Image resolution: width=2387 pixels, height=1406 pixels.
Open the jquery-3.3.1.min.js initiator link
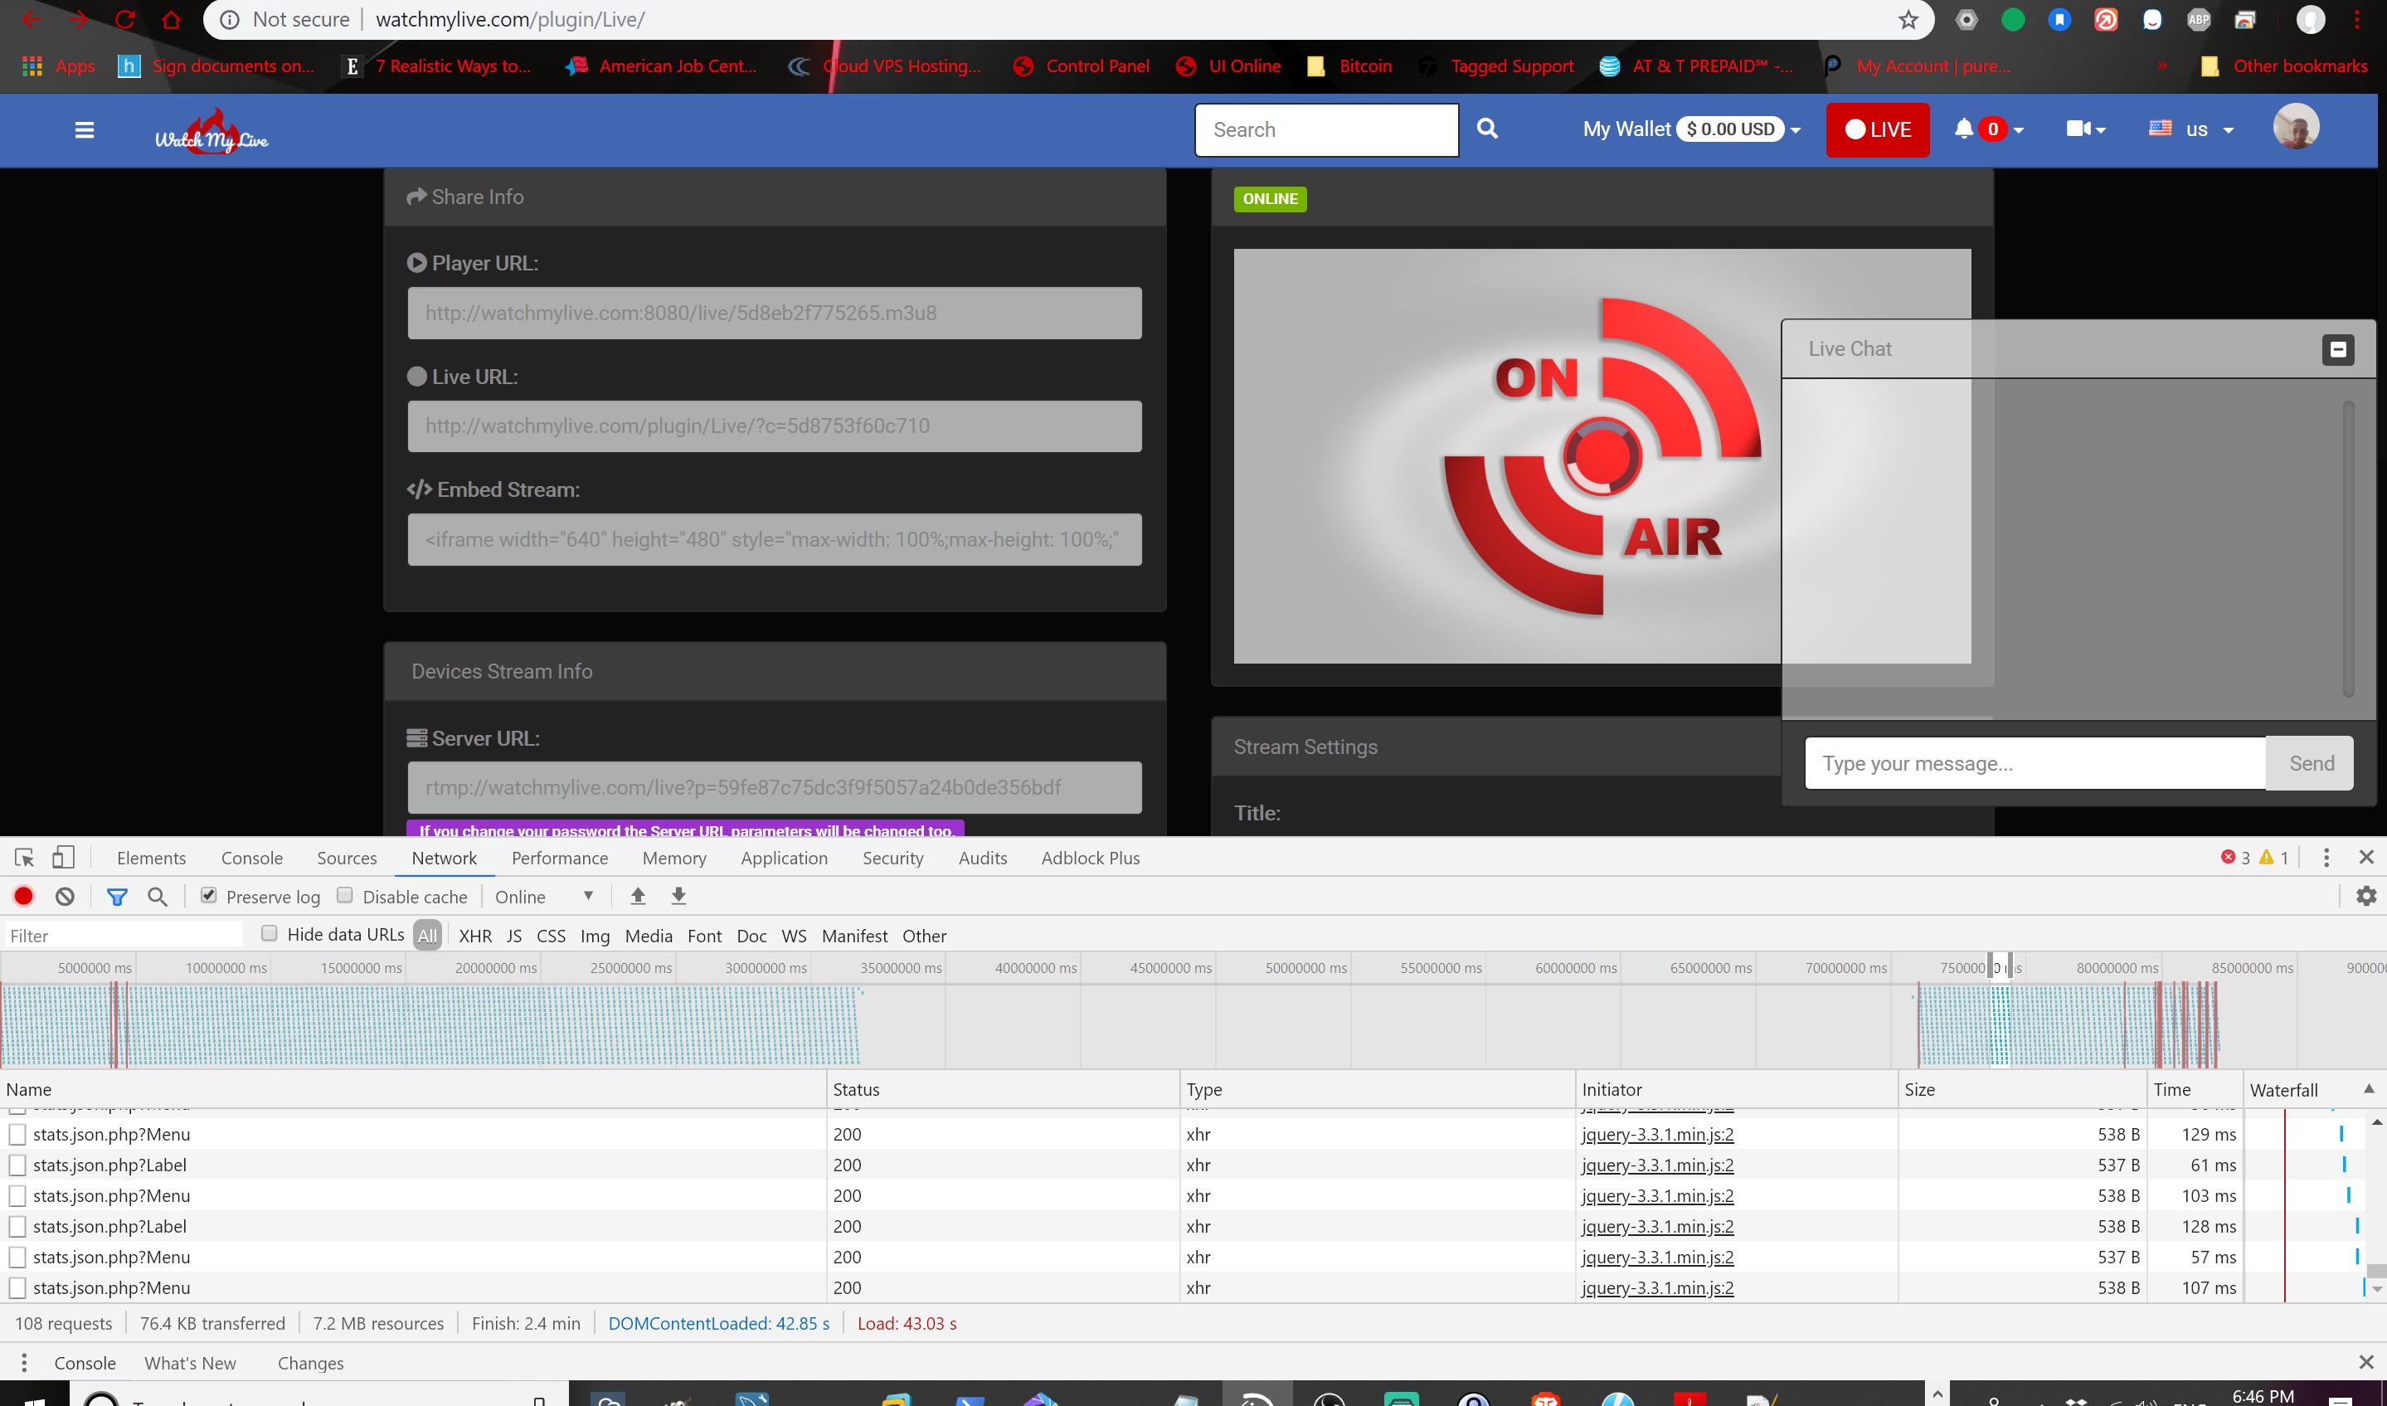pos(1658,1134)
